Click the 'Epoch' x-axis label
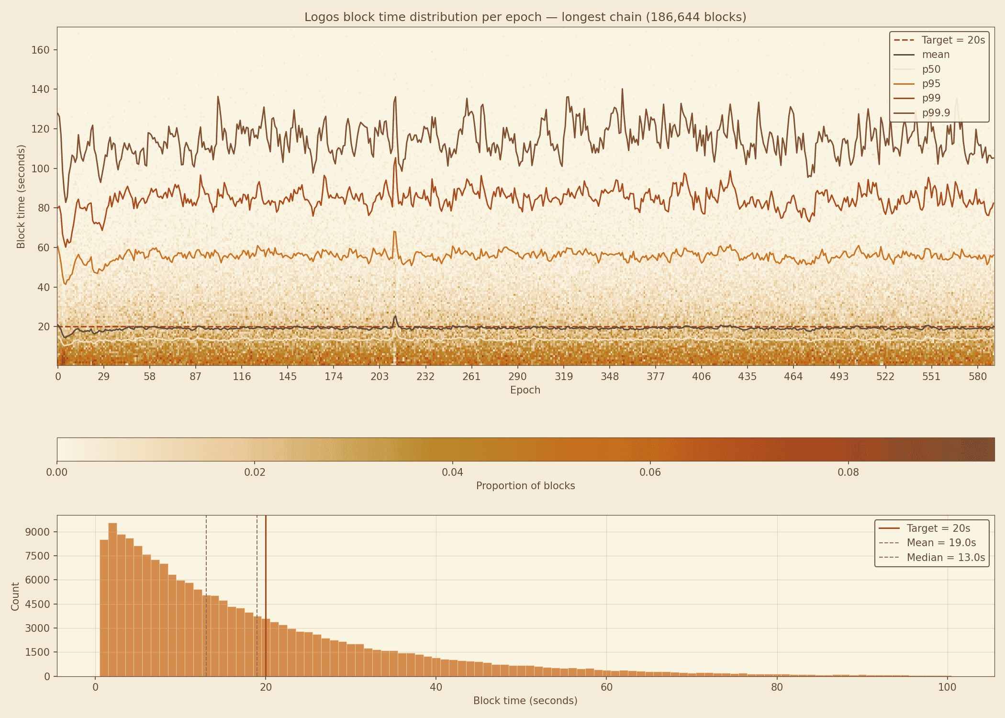The height and width of the screenshot is (718, 1005). (x=525, y=390)
